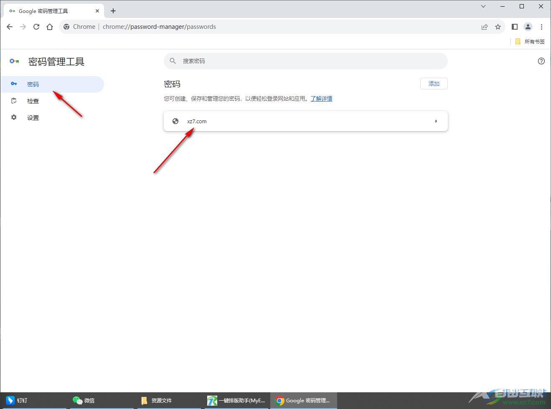This screenshot has height=409, width=551.
Task: Focus the 搜索密码 search field
Action: (305, 61)
